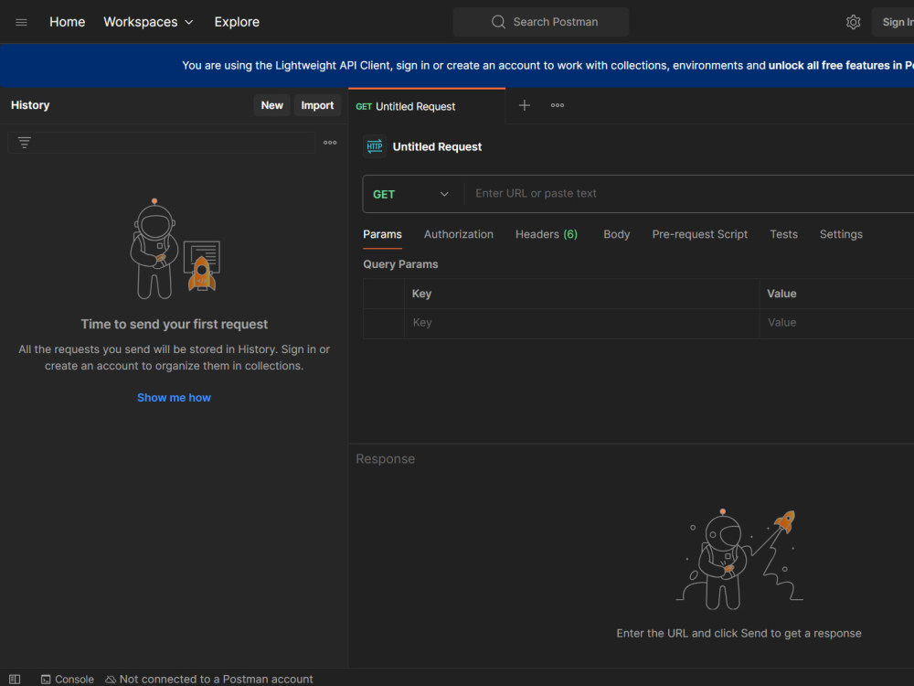Click unlock all free features banner link
The width and height of the screenshot is (914, 686).
point(841,65)
